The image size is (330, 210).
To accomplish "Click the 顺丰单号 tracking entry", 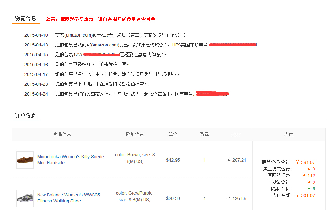I will click(x=142, y=94).
